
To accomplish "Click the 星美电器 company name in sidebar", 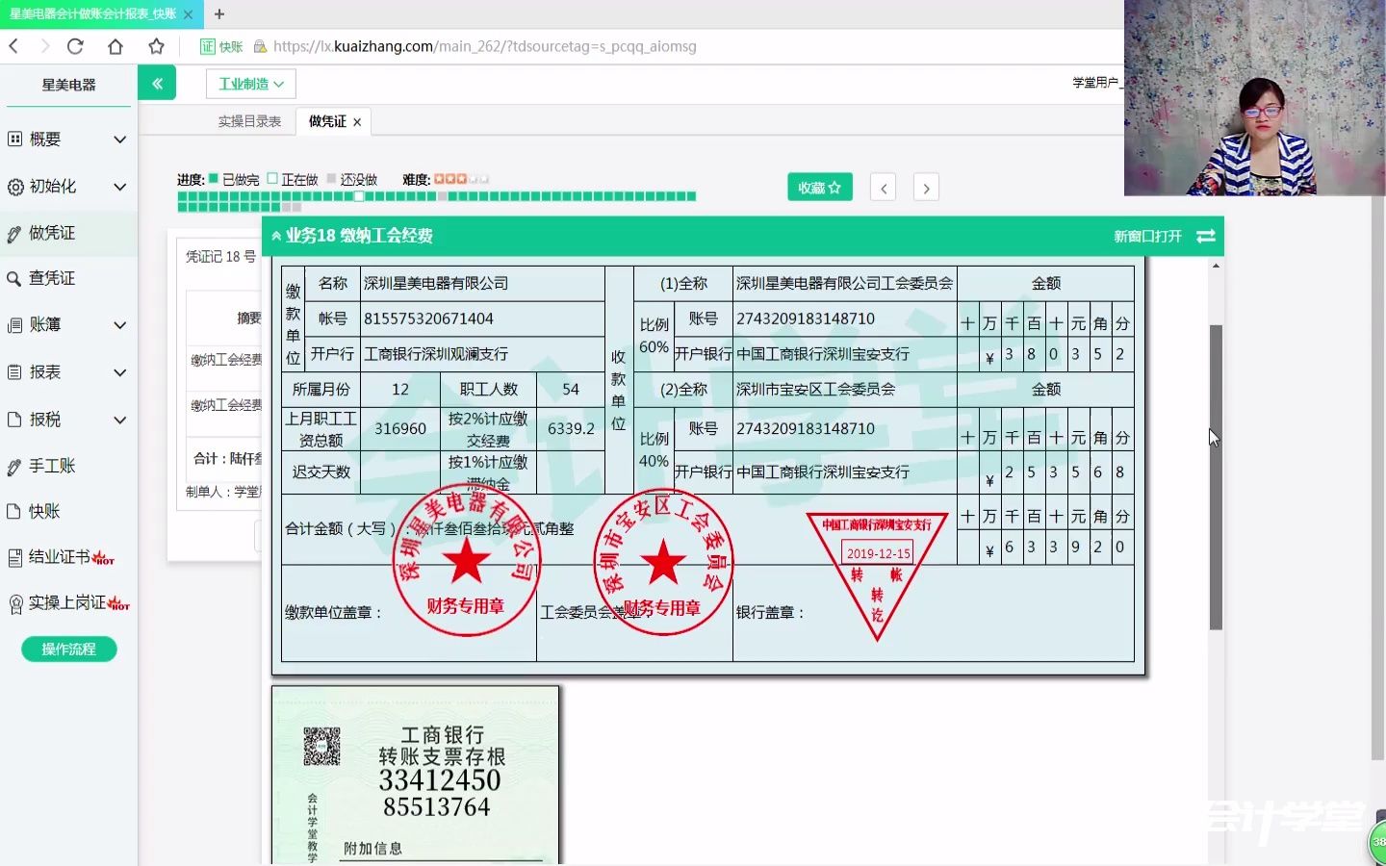I will tap(68, 85).
